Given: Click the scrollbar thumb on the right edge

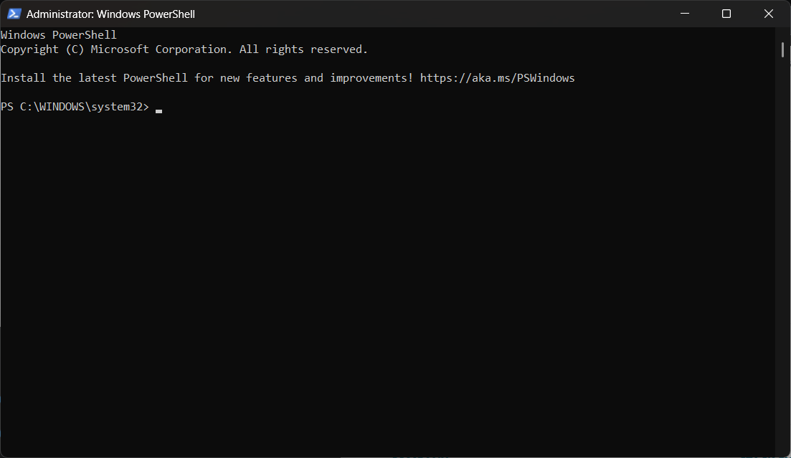Looking at the screenshot, I should click(x=782, y=49).
